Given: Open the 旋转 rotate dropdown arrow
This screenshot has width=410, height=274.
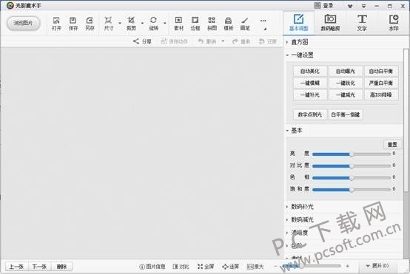Looking at the screenshot, I should pos(165,23).
